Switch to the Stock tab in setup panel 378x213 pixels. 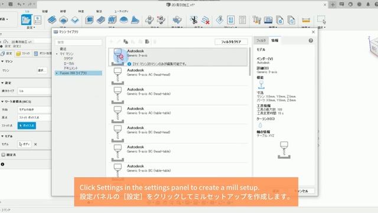23,53
